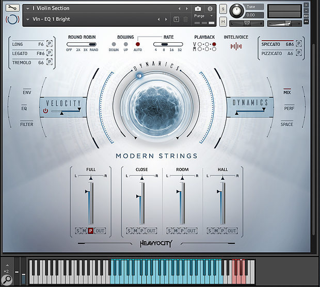Open CLOSE channel OUT routing
Image resolution: width=320 pixels, height=287 pixels.
click(151, 231)
